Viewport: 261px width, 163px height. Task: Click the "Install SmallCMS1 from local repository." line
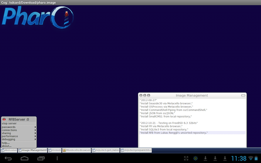[166, 116]
